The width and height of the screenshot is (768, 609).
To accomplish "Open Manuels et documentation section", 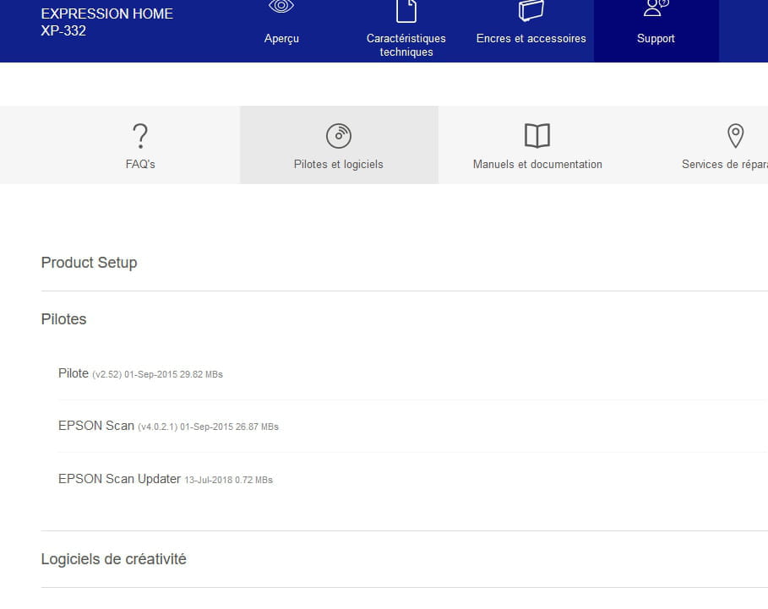I will point(537,164).
